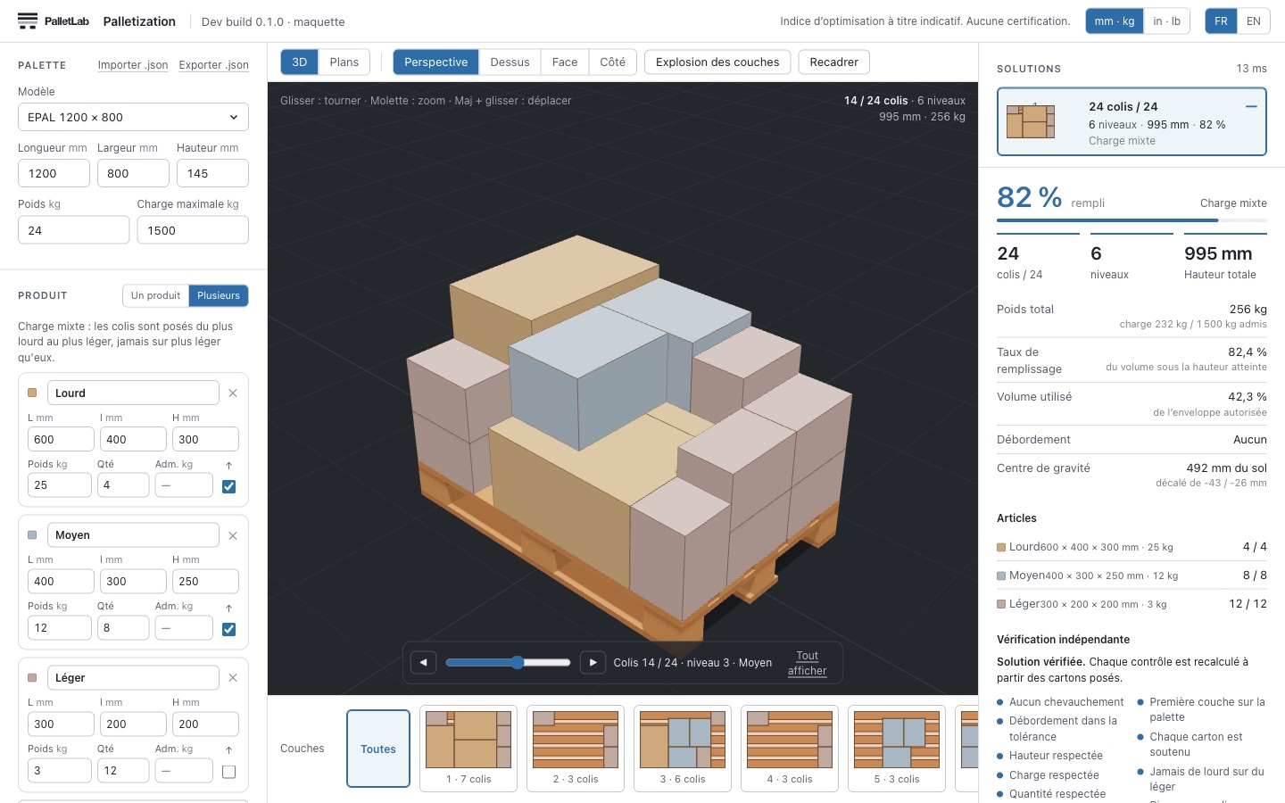
Task: Enable the checkbox on the Léger card
Action: click(x=229, y=772)
